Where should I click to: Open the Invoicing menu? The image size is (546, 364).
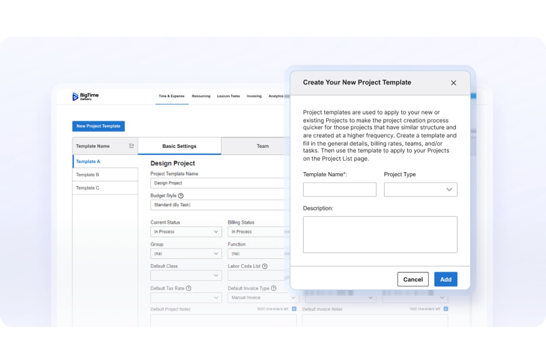point(254,96)
